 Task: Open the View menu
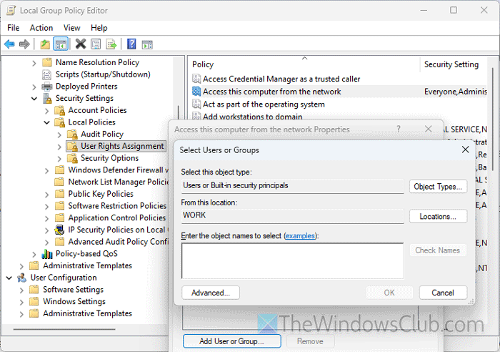point(71,28)
